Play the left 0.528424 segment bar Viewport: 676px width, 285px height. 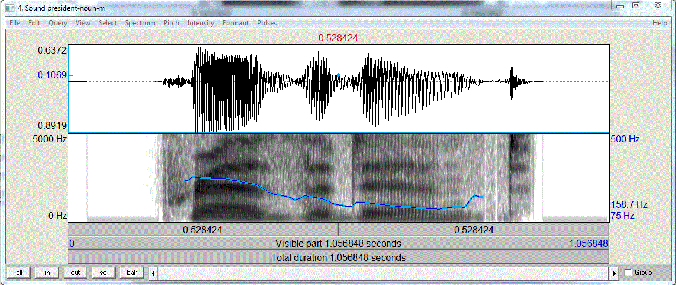coord(203,230)
